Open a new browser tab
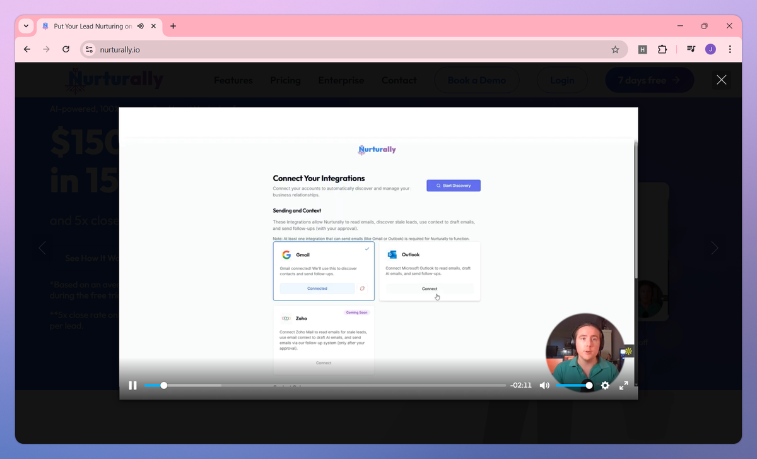Image resolution: width=757 pixels, height=459 pixels. [x=173, y=27]
